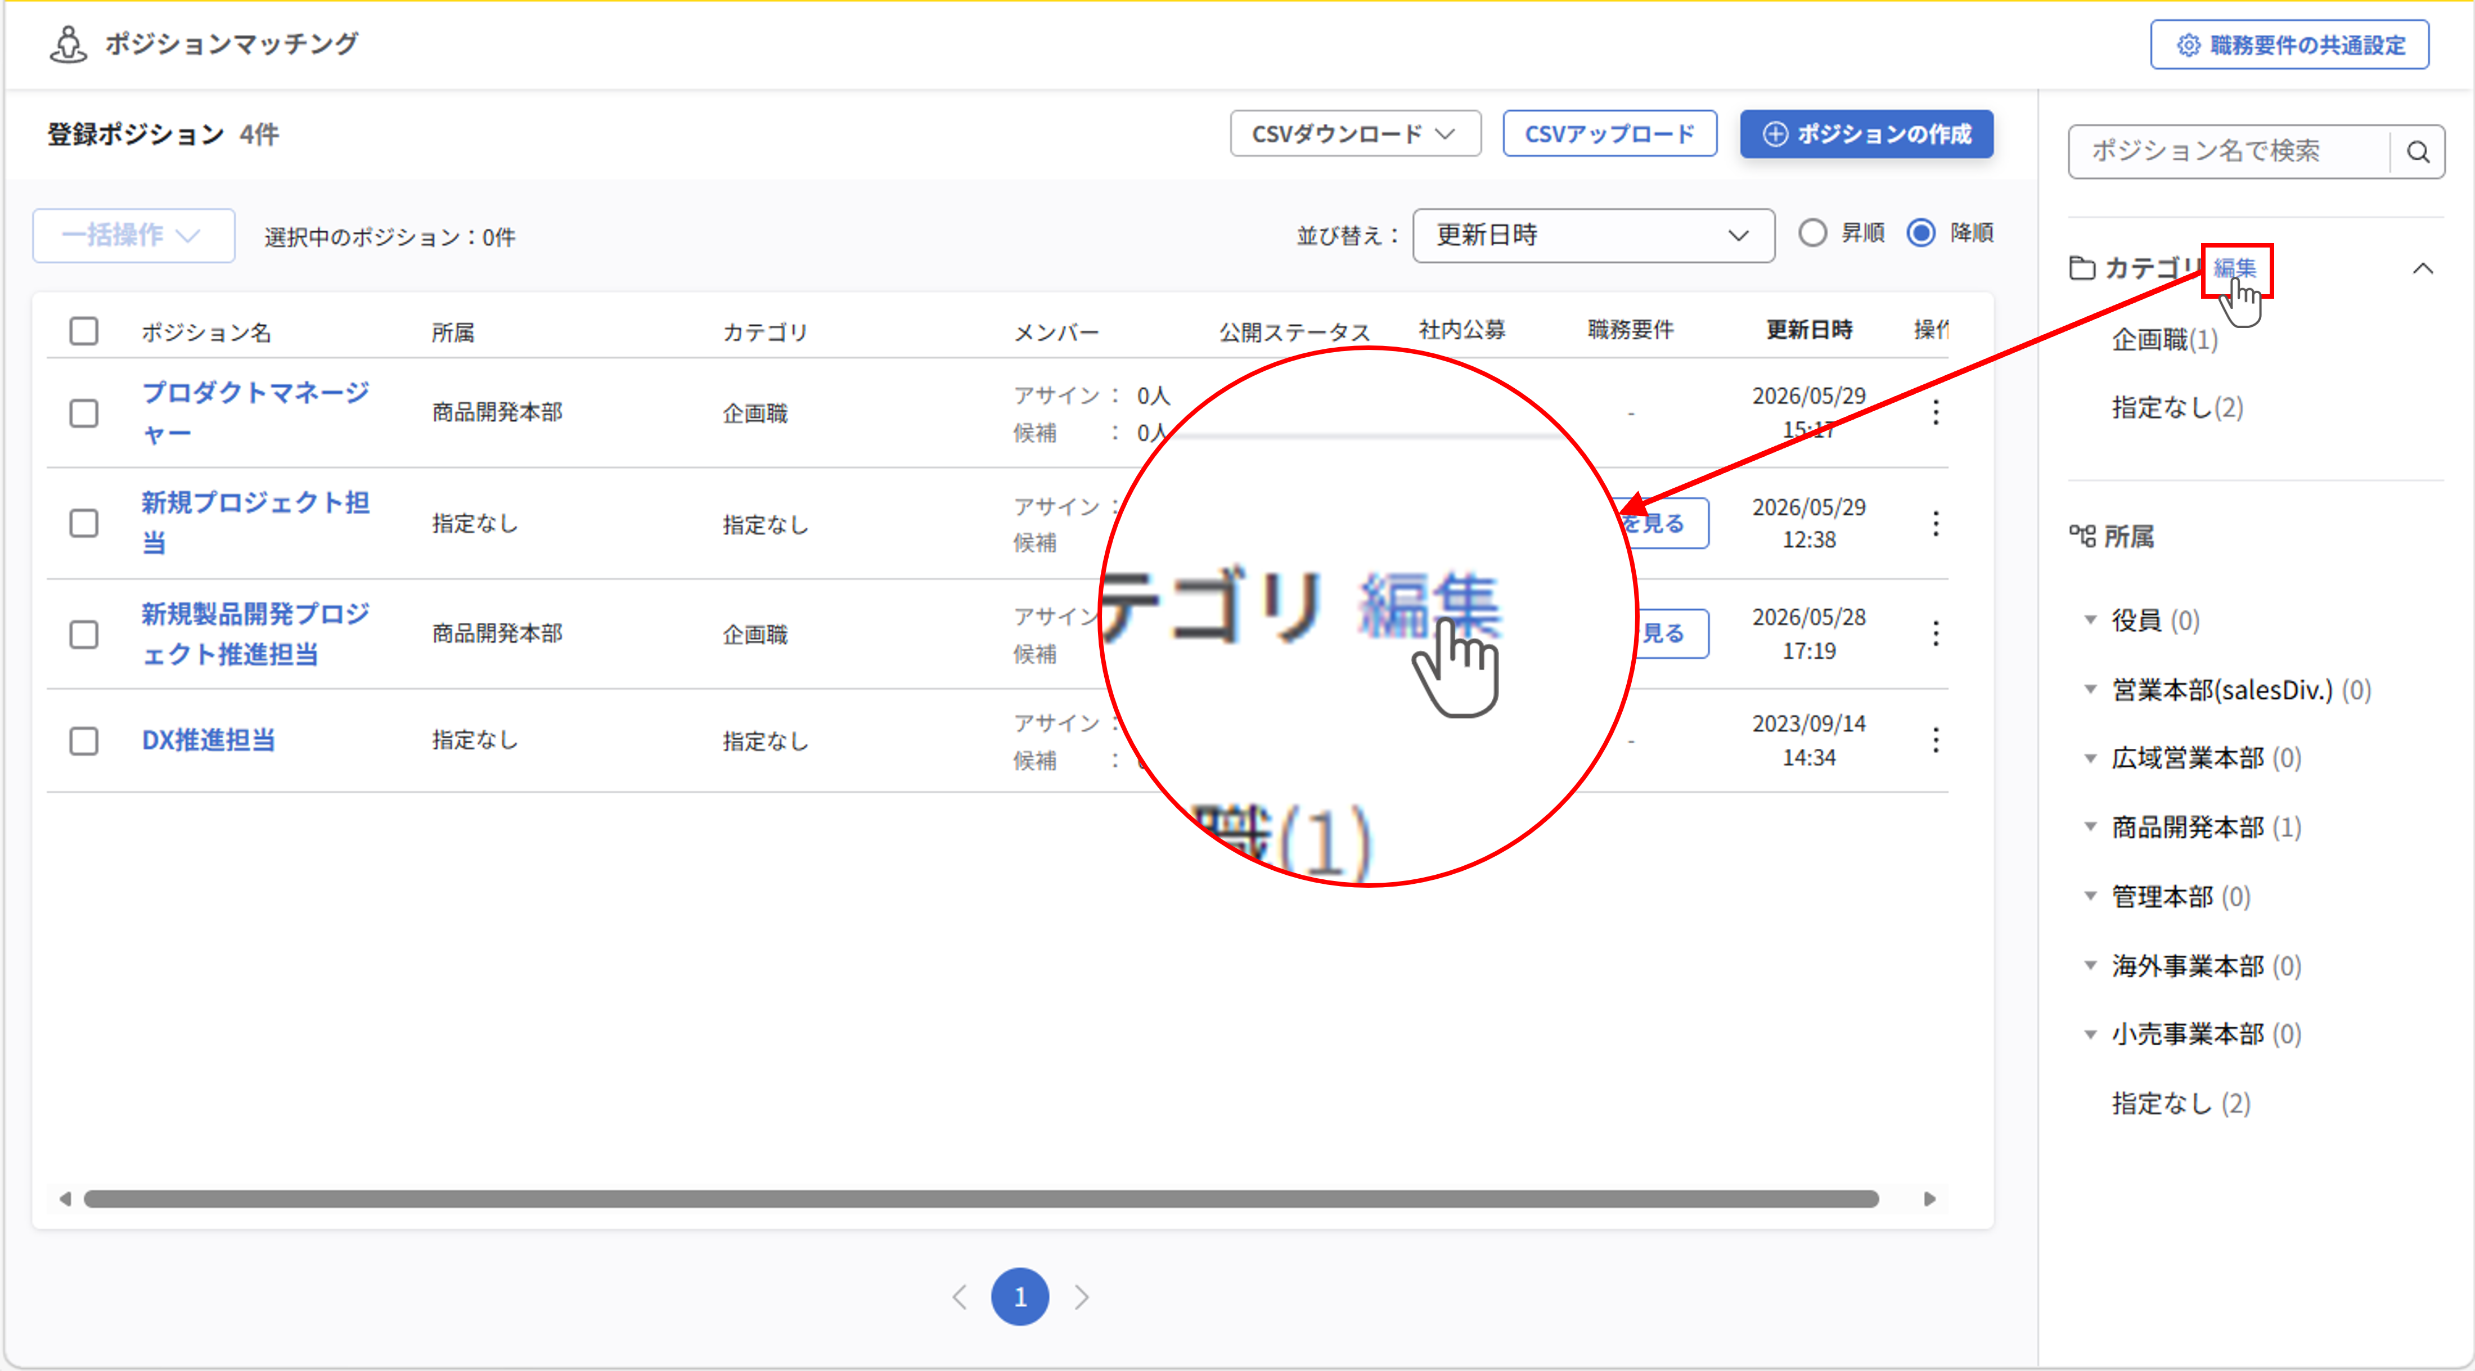The image size is (2475, 1371).
Task: Expand the 営業本部(salesDiv.) tree node
Action: click(2090, 689)
